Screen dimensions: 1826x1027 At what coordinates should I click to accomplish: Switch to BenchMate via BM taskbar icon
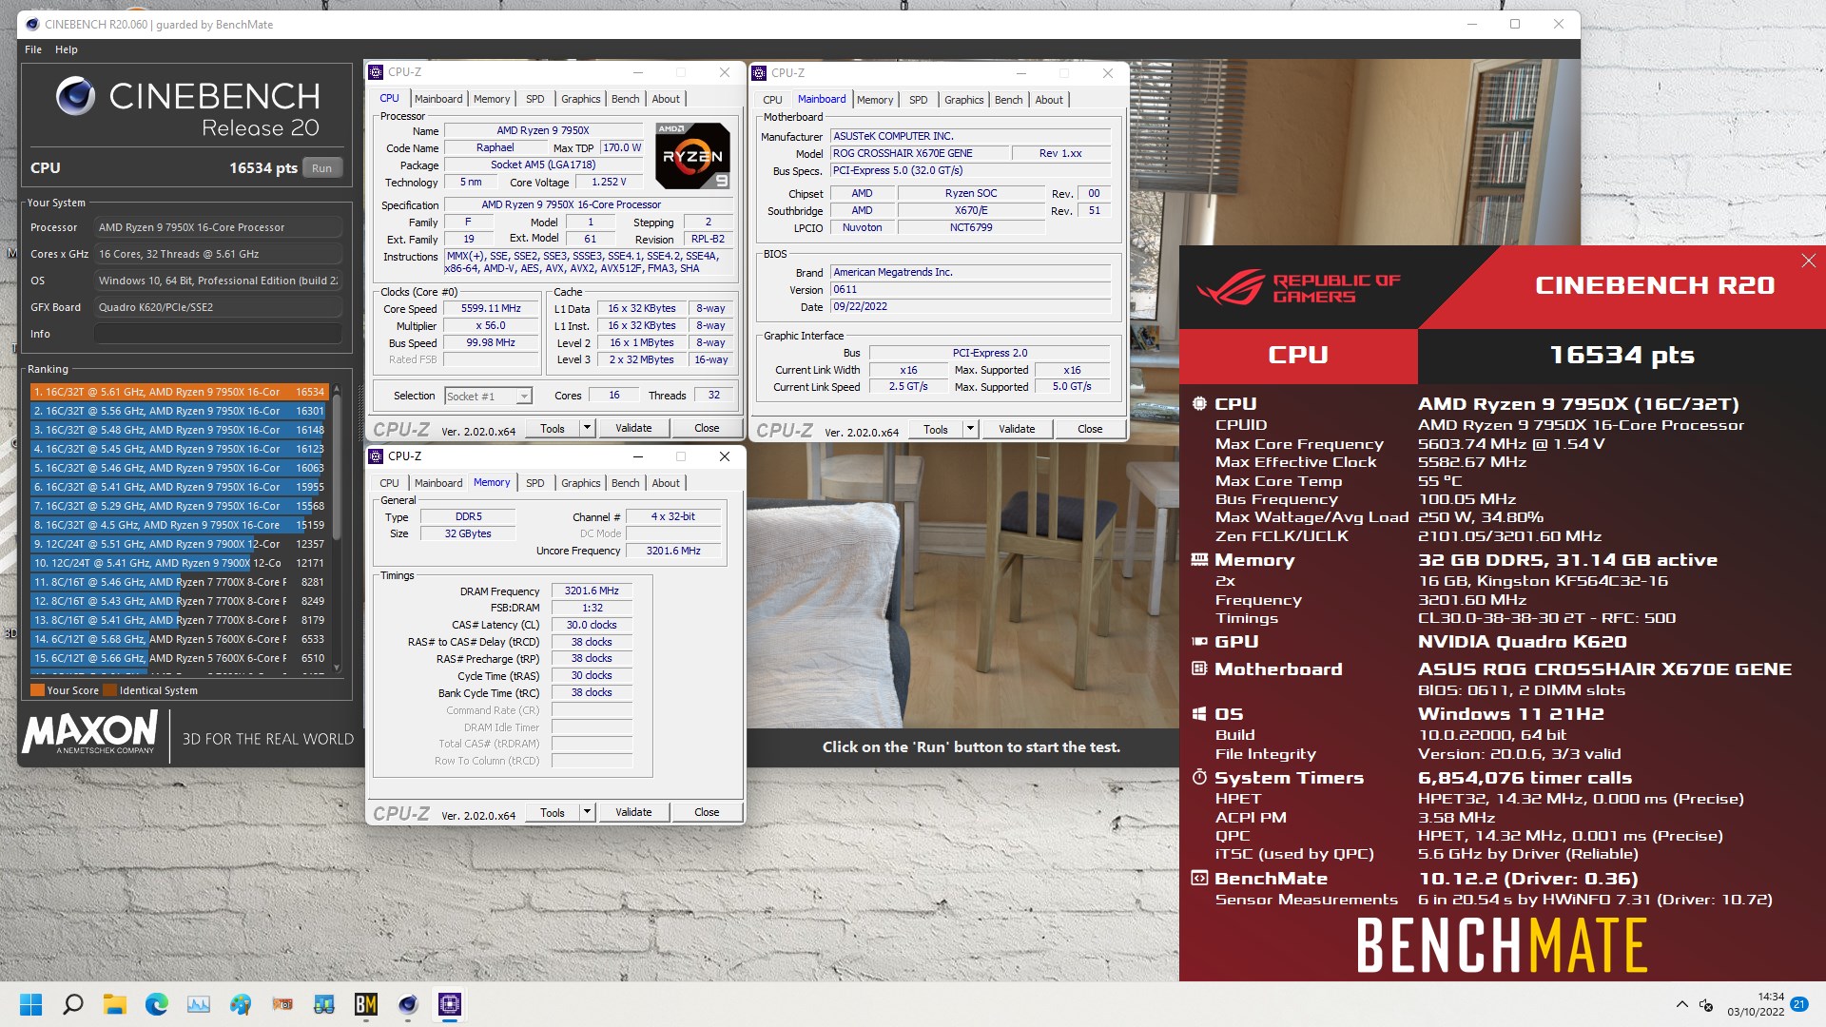366,1004
